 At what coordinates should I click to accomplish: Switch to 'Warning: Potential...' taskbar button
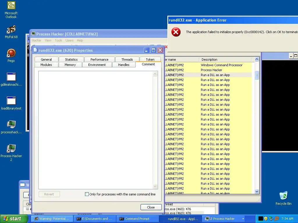pos(52,219)
